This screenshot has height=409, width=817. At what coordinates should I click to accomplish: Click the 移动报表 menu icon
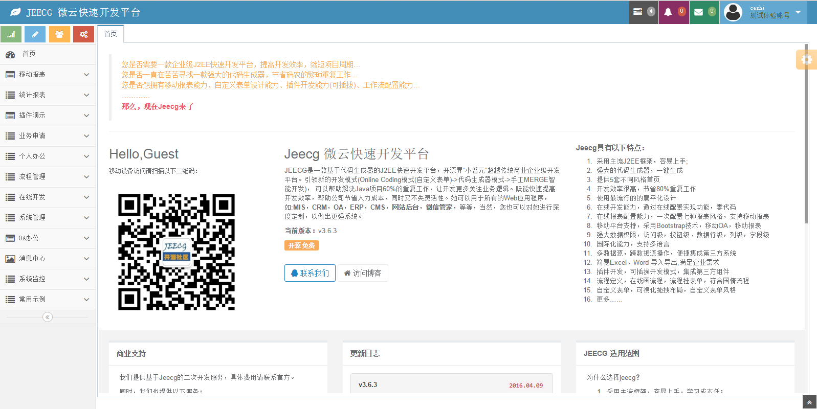tap(10, 75)
